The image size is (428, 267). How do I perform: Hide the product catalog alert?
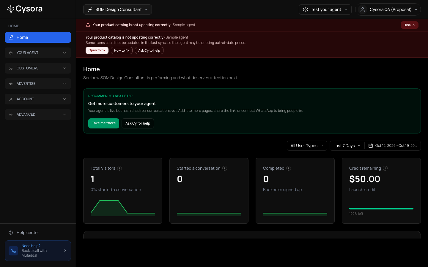[409, 25]
